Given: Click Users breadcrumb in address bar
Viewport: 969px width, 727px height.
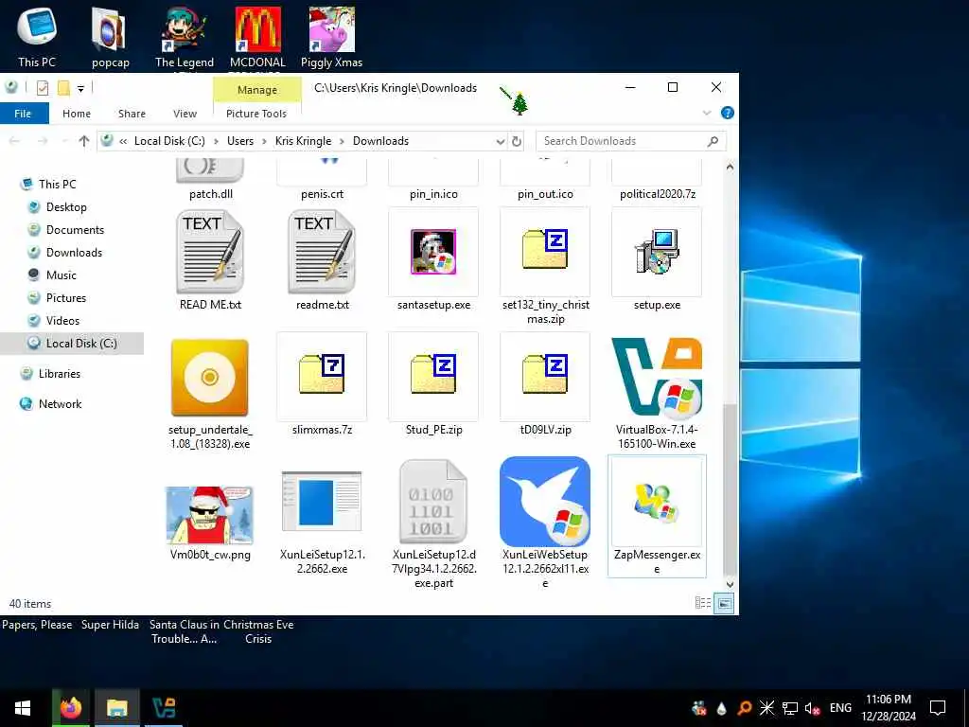Looking at the screenshot, I should click(x=239, y=141).
